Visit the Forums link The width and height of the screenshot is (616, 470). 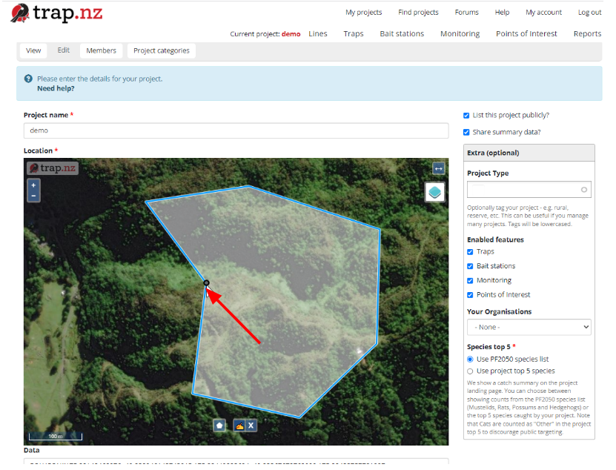click(467, 12)
